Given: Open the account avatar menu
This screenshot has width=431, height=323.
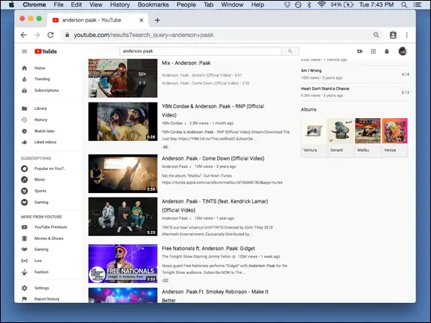Looking at the screenshot, I should (x=403, y=51).
